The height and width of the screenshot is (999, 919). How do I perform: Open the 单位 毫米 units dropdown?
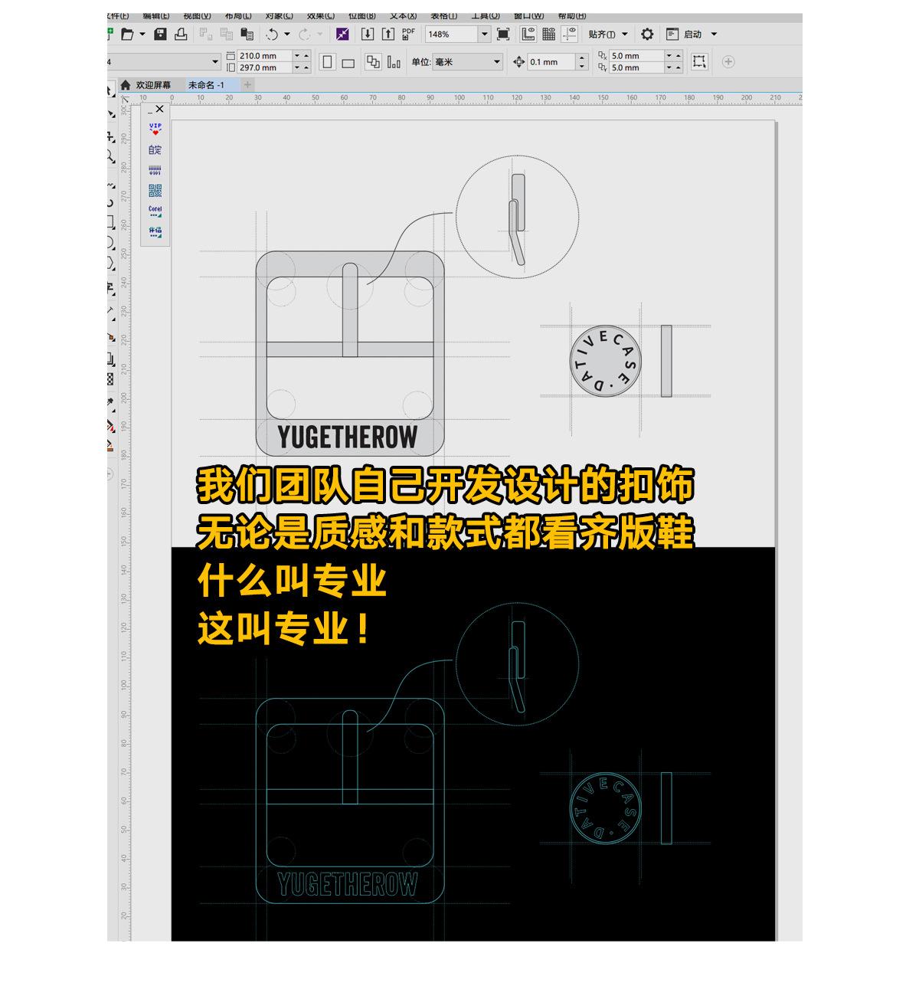pyautogui.click(x=496, y=62)
